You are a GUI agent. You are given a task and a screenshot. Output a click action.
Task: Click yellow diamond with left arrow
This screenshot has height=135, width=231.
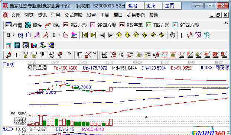[119, 35]
